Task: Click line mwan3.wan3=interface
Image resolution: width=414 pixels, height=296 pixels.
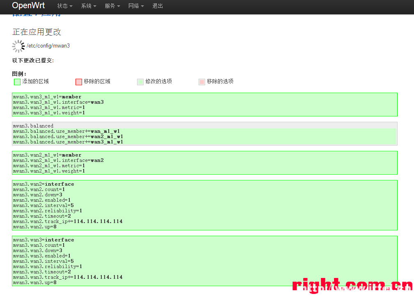Action: (43, 240)
